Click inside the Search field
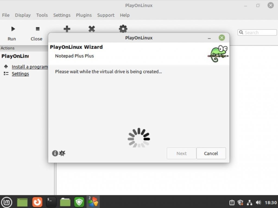 [x=257, y=32]
